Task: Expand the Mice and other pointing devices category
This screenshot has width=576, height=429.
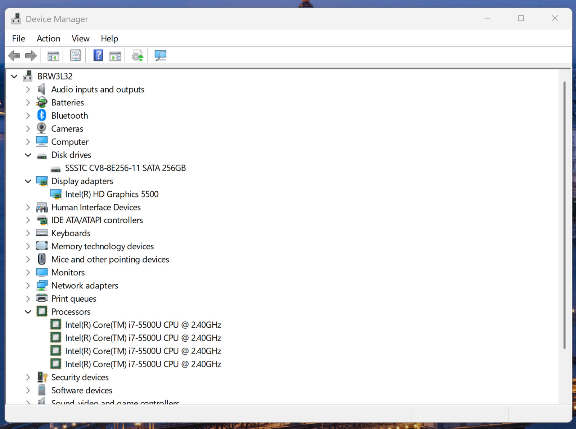Action: pos(28,259)
